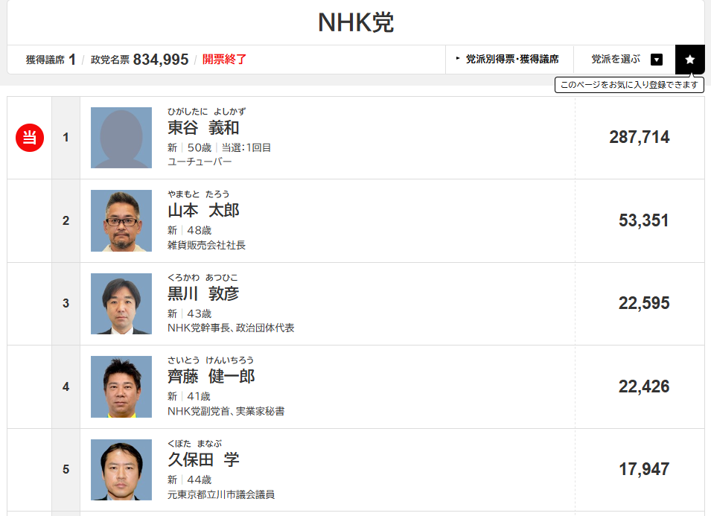711x516 pixels.
Task: Click rank number 5 cell
Action: [66, 469]
